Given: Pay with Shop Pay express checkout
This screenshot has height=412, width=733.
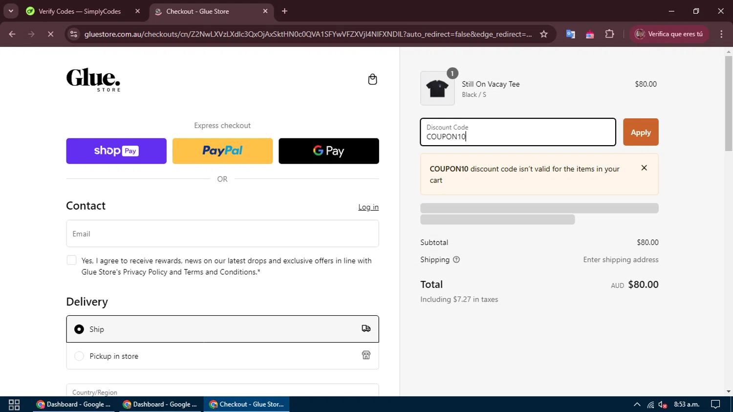Looking at the screenshot, I should [116, 151].
